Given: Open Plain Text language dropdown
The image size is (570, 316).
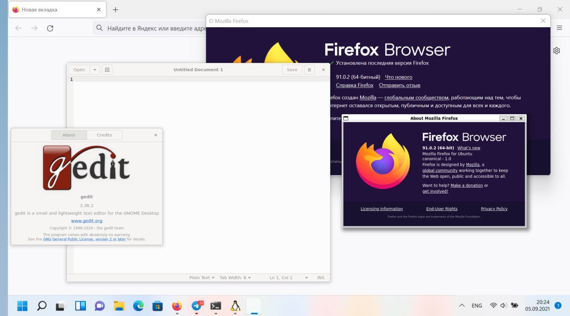Looking at the screenshot, I should (202, 278).
